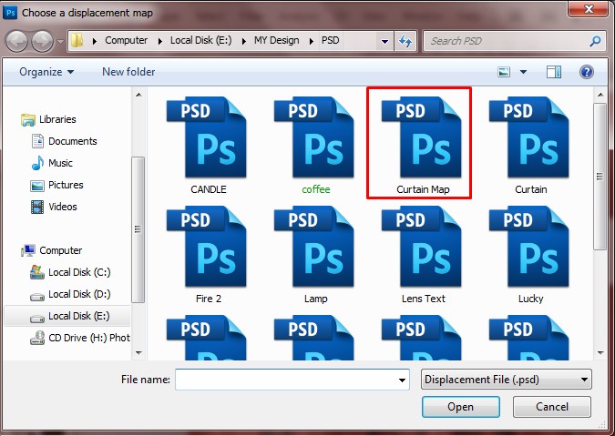This screenshot has height=436, width=615.
Task: Open the address bar history dropdown
Action: point(384,41)
